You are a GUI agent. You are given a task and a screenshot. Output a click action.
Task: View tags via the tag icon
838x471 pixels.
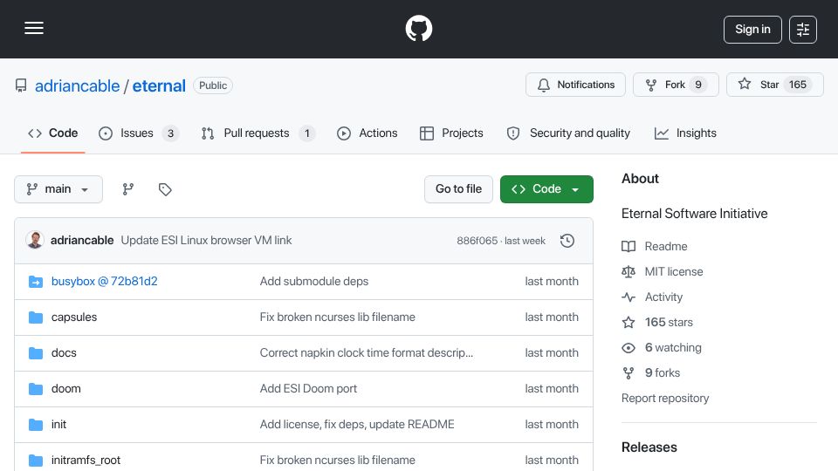[x=165, y=189]
